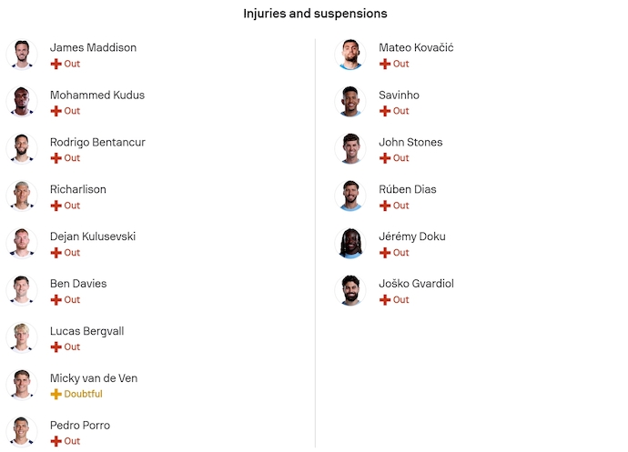Select Richarlison's avatar image
Screen dimensions: 628x452
point(22,196)
